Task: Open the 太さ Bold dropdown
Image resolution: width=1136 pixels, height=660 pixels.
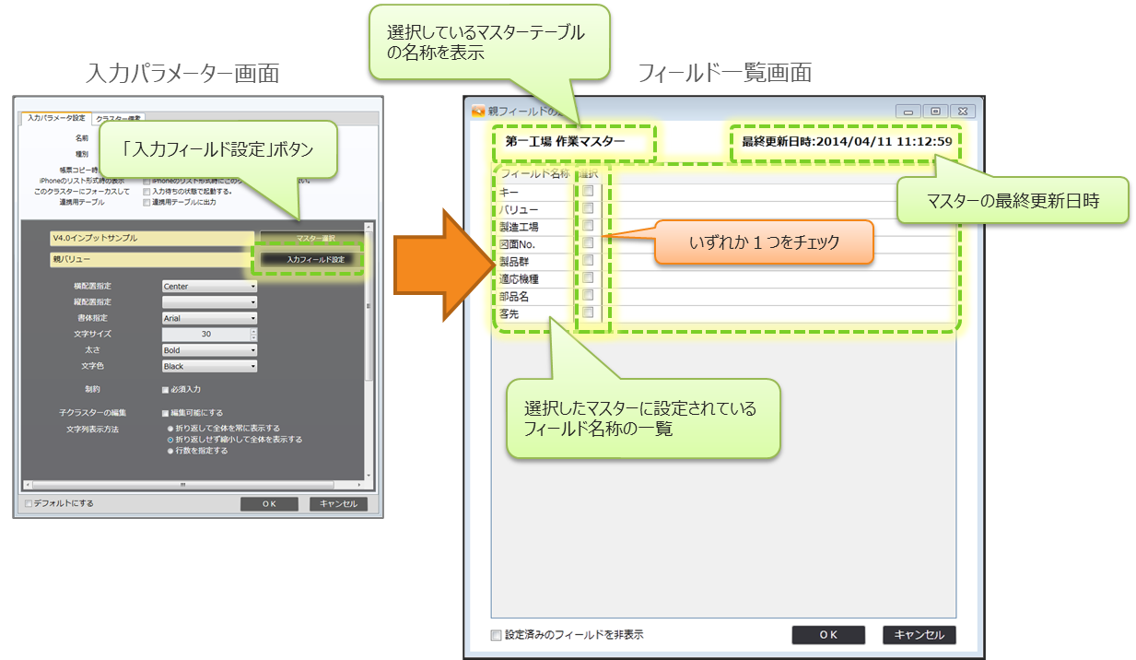Action: 209,350
